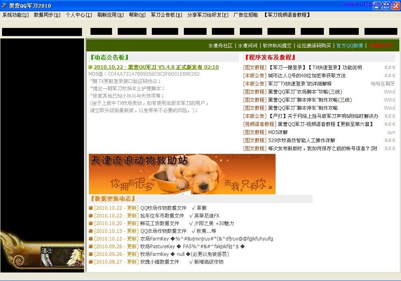
Task: Click the 广告位招租 menu item
Action: pyautogui.click(x=246, y=15)
